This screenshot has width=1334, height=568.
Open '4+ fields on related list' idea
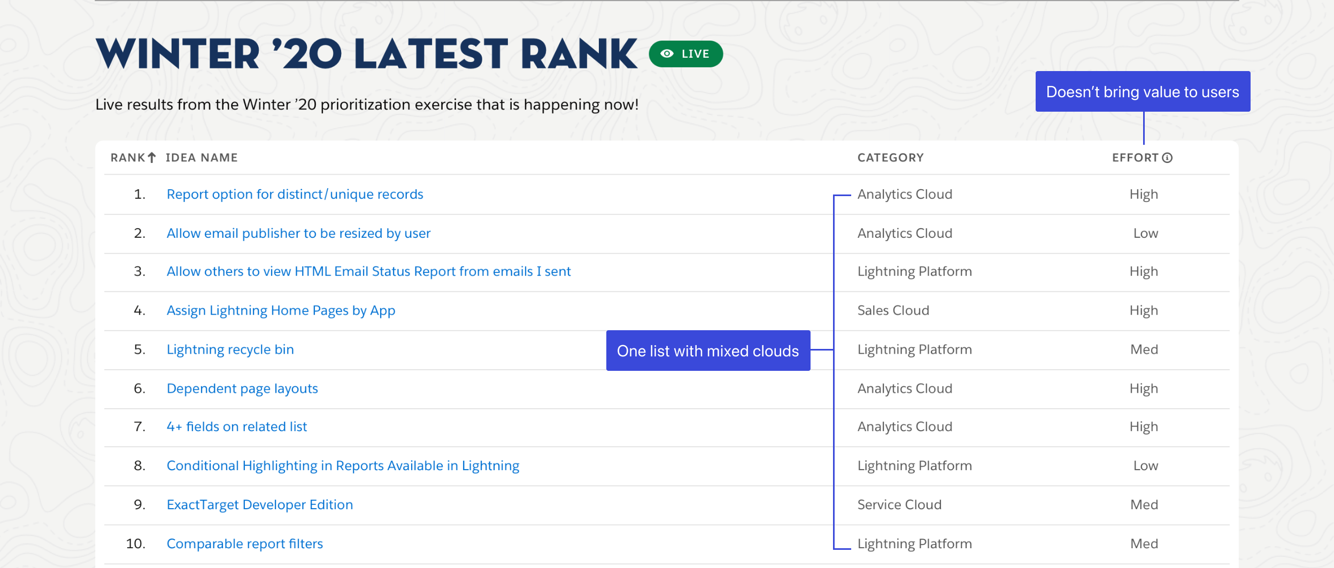pos(237,427)
